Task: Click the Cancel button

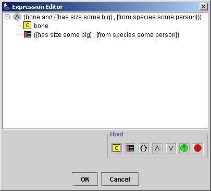Action: 120,179
